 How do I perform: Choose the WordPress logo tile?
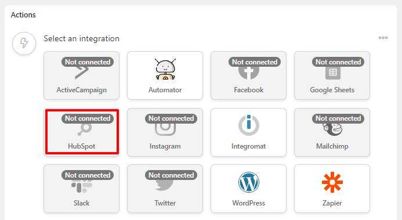click(248, 189)
